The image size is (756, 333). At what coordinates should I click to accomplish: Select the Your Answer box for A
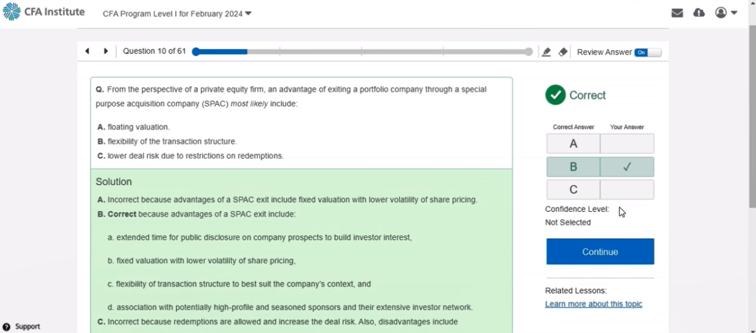(627, 144)
